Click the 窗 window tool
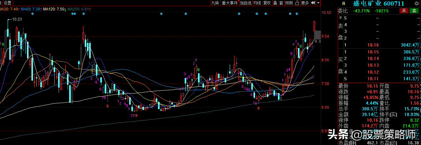The image size is (421, 145). [281, 3]
